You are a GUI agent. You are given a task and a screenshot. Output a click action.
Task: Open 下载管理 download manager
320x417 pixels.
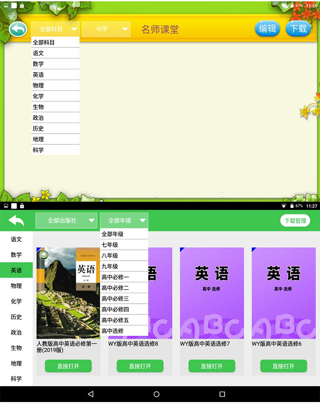(295, 220)
